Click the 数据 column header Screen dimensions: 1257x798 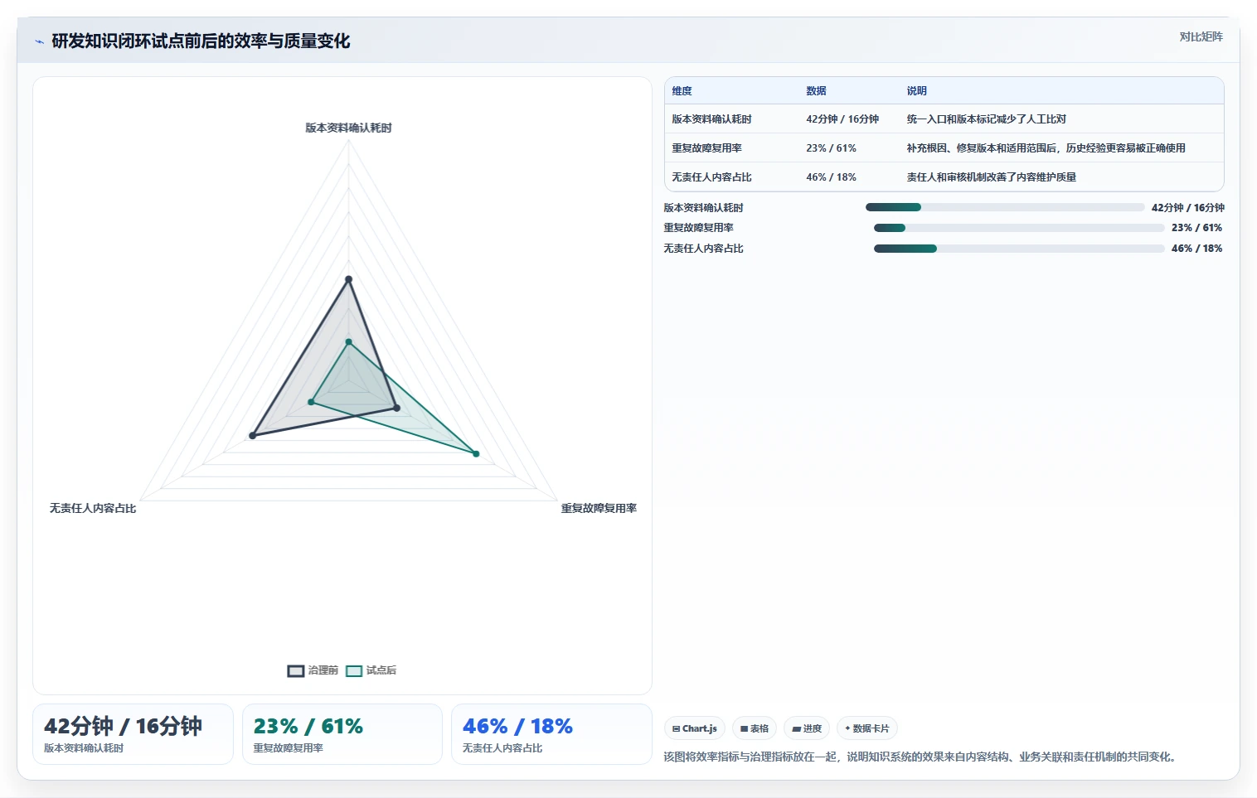pos(816,91)
